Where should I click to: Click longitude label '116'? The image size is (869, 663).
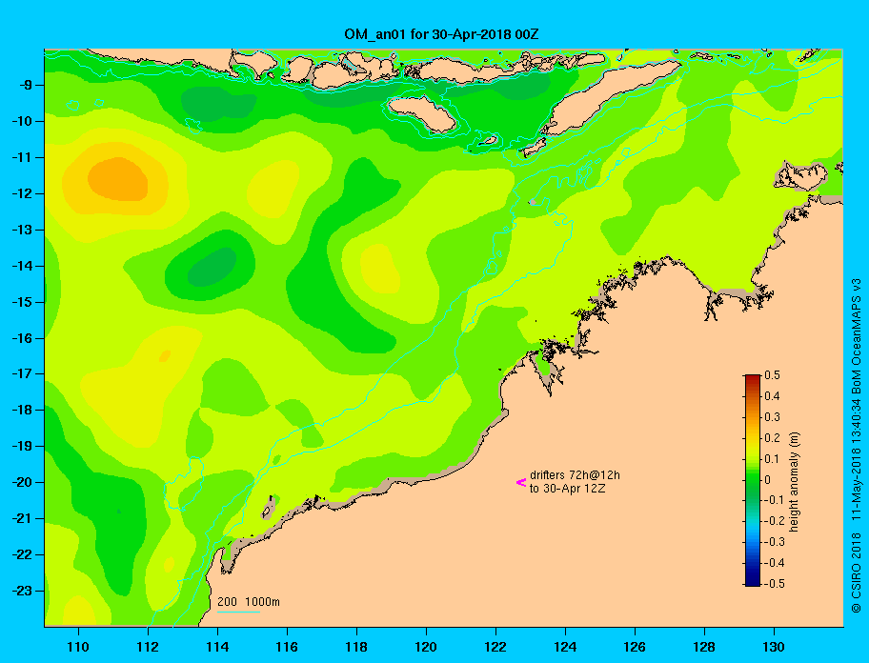coord(287,647)
